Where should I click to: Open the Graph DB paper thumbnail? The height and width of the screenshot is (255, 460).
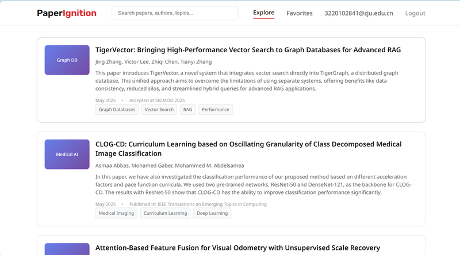67,60
